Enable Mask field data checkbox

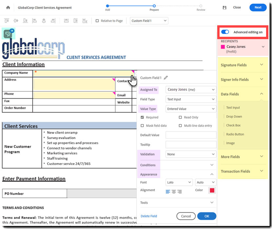(142, 126)
